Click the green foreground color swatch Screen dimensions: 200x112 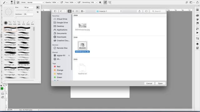2,88
